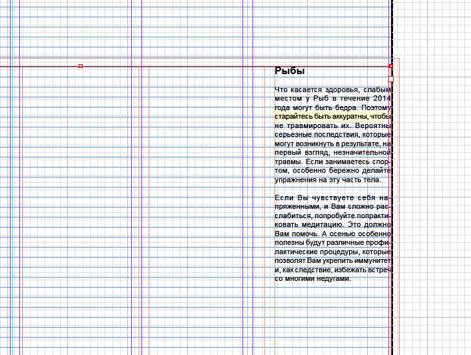Click the number "2014" in the first paragraph
This screenshot has height=355, width=471.
(x=382, y=98)
